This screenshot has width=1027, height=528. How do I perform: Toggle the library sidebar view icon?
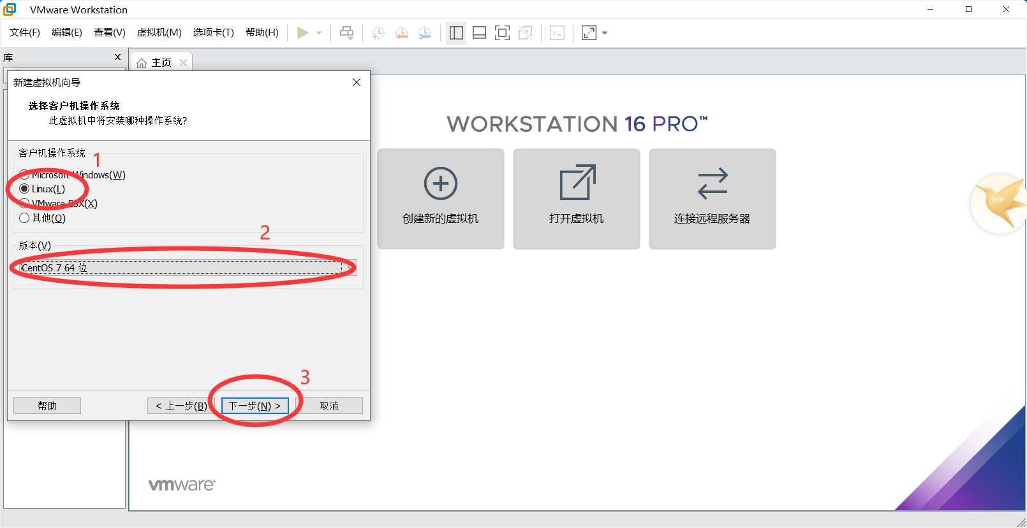456,32
